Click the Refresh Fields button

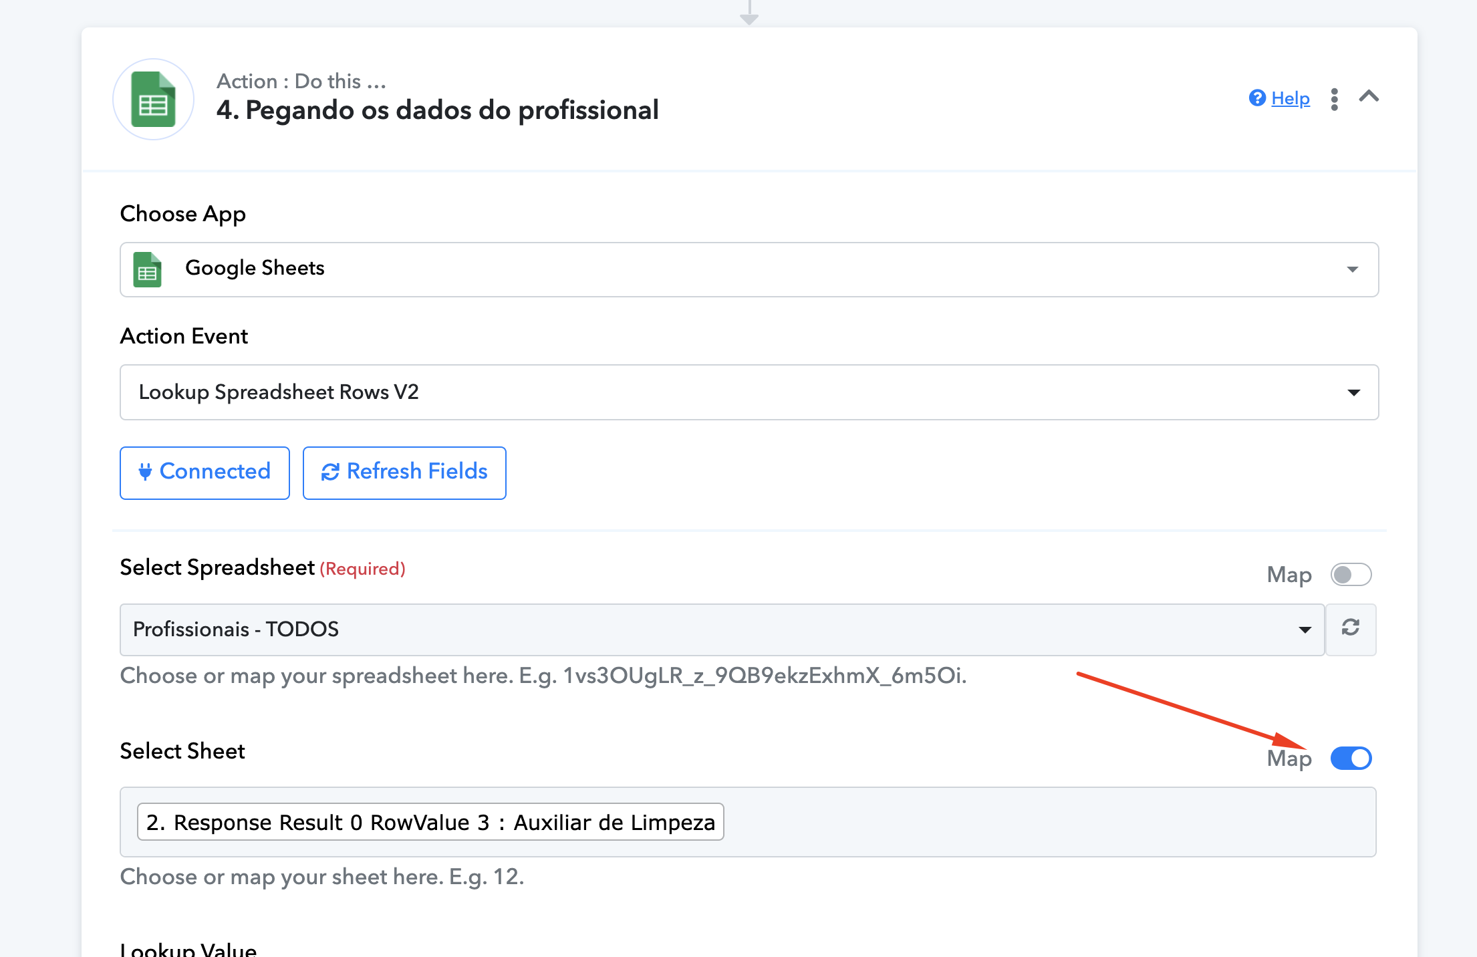pos(404,472)
